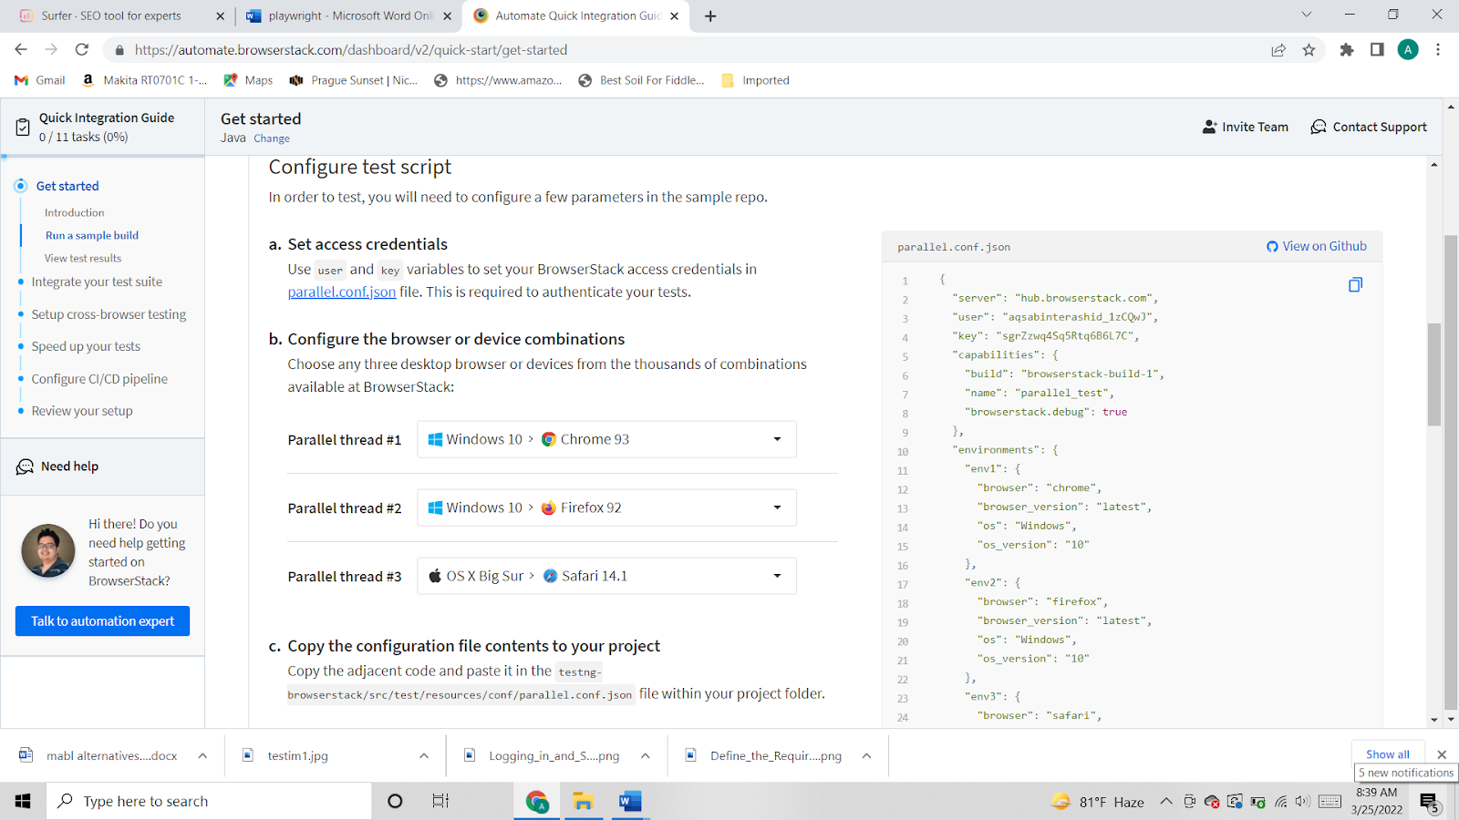Click the Invite Team icon

[x=1210, y=127]
